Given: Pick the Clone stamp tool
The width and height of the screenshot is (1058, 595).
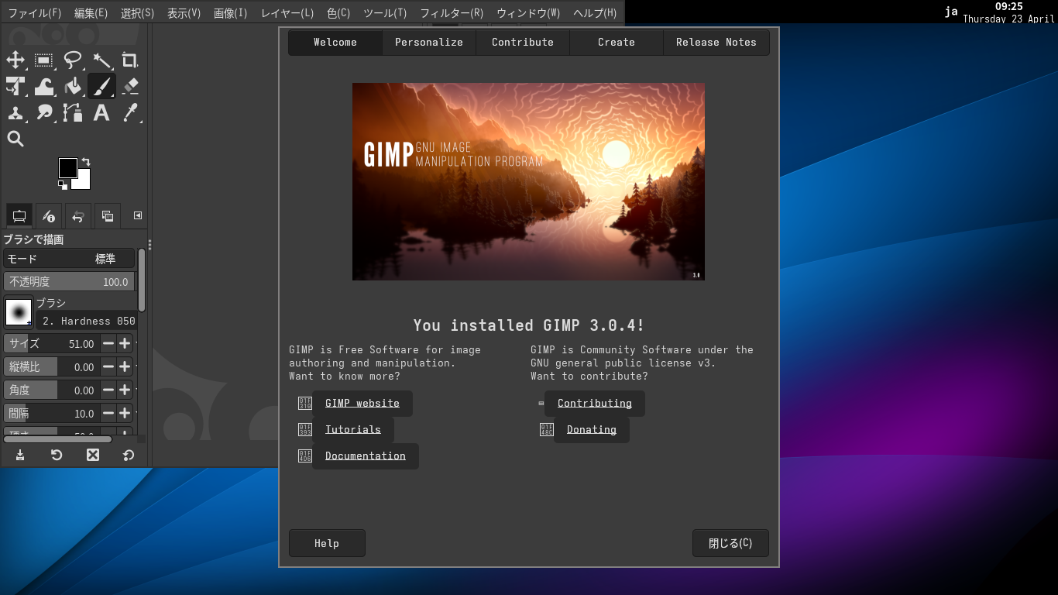Looking at the screenshot, I should click(15, 113).
